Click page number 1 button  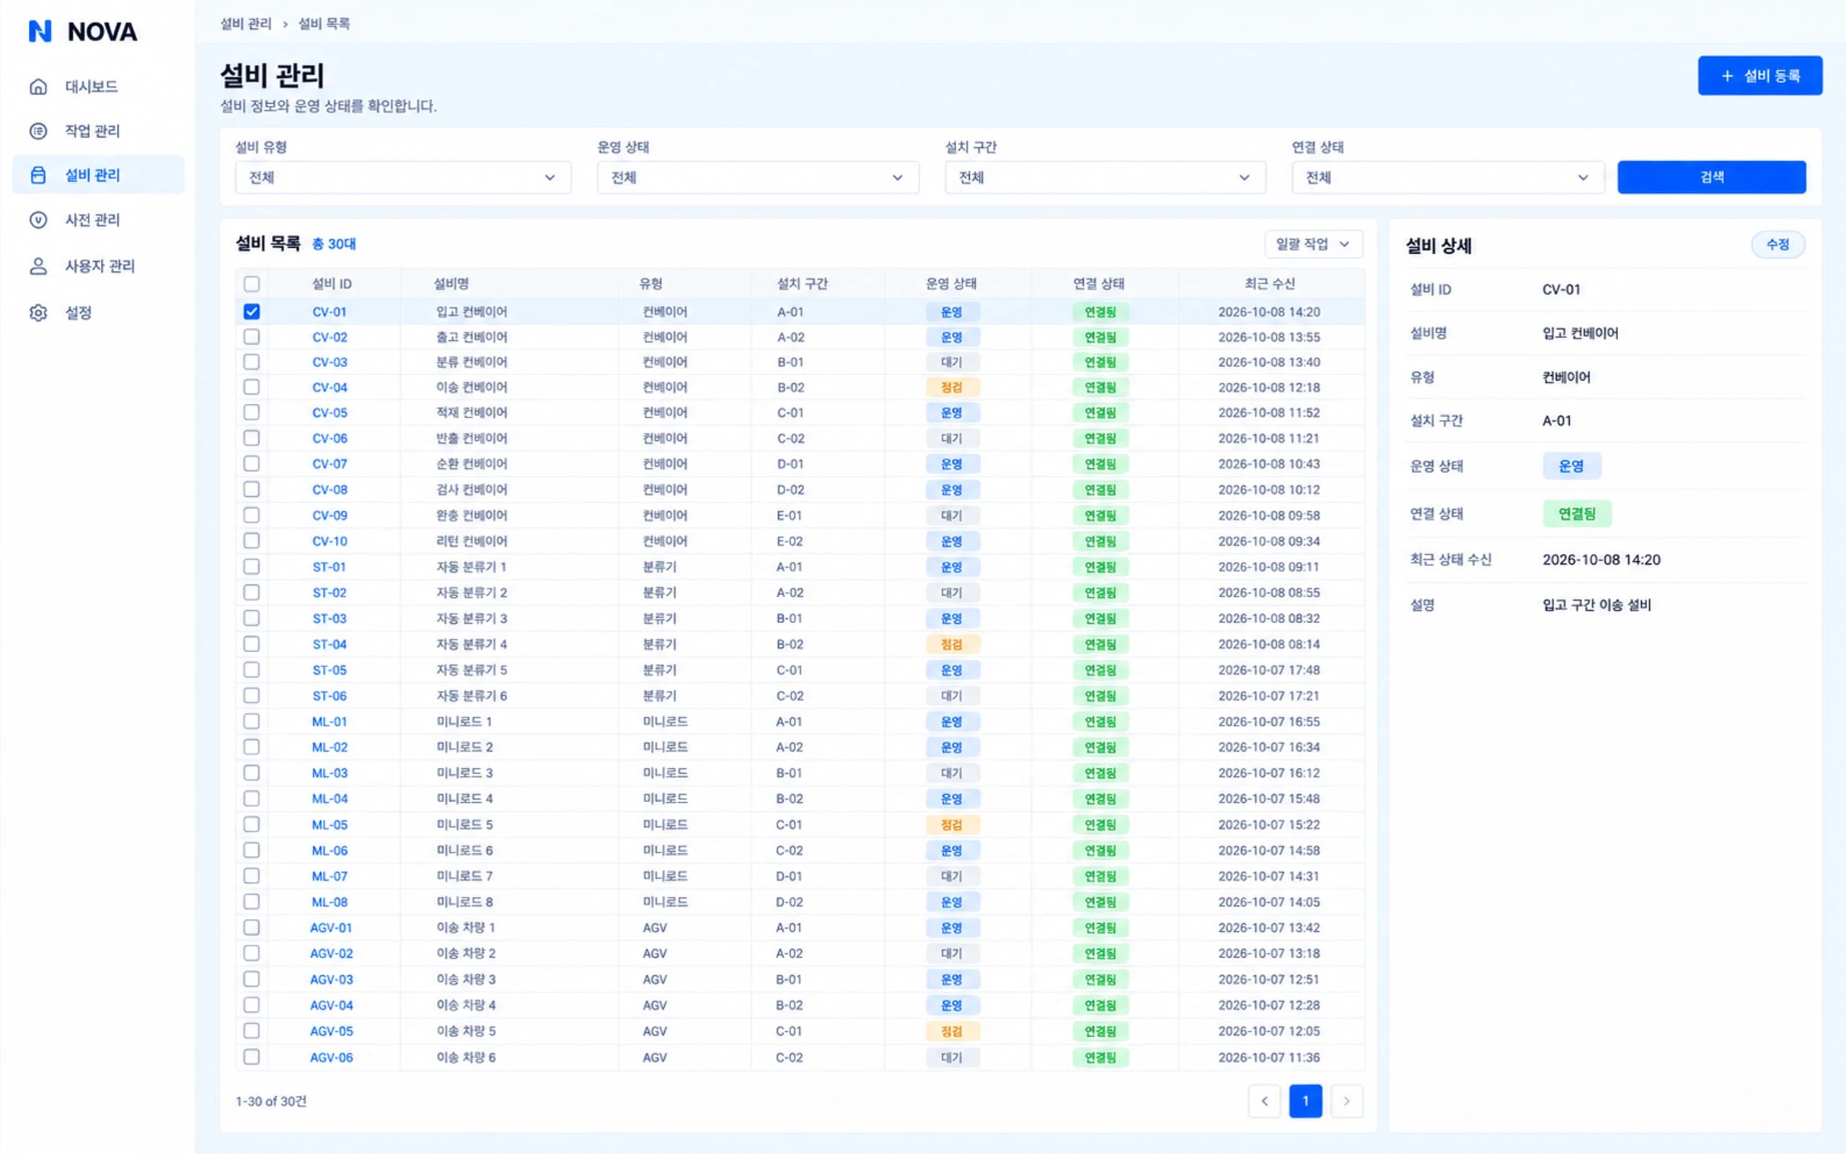(1305, 1101)
